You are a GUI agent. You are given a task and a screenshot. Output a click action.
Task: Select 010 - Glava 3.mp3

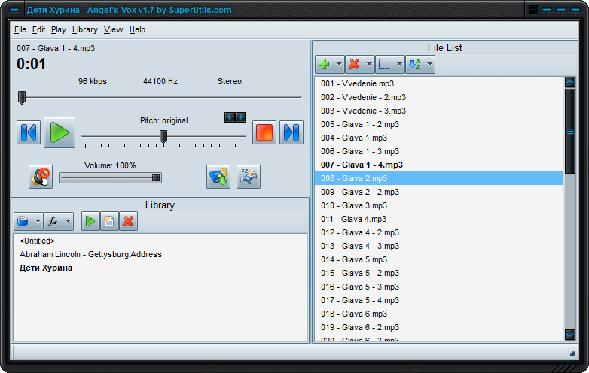coord(438,205)
